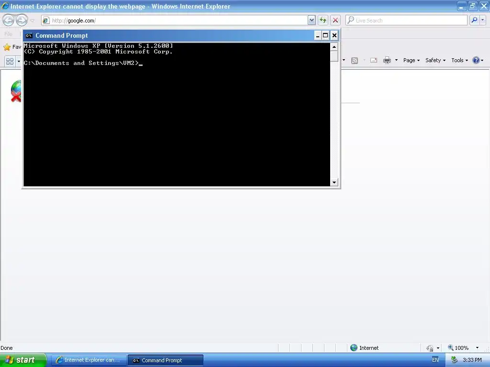Image resolution: width=490 pixels, height=367 pixels.
Task: Click the Refresh page button
Action: click(x=323, y=20)
